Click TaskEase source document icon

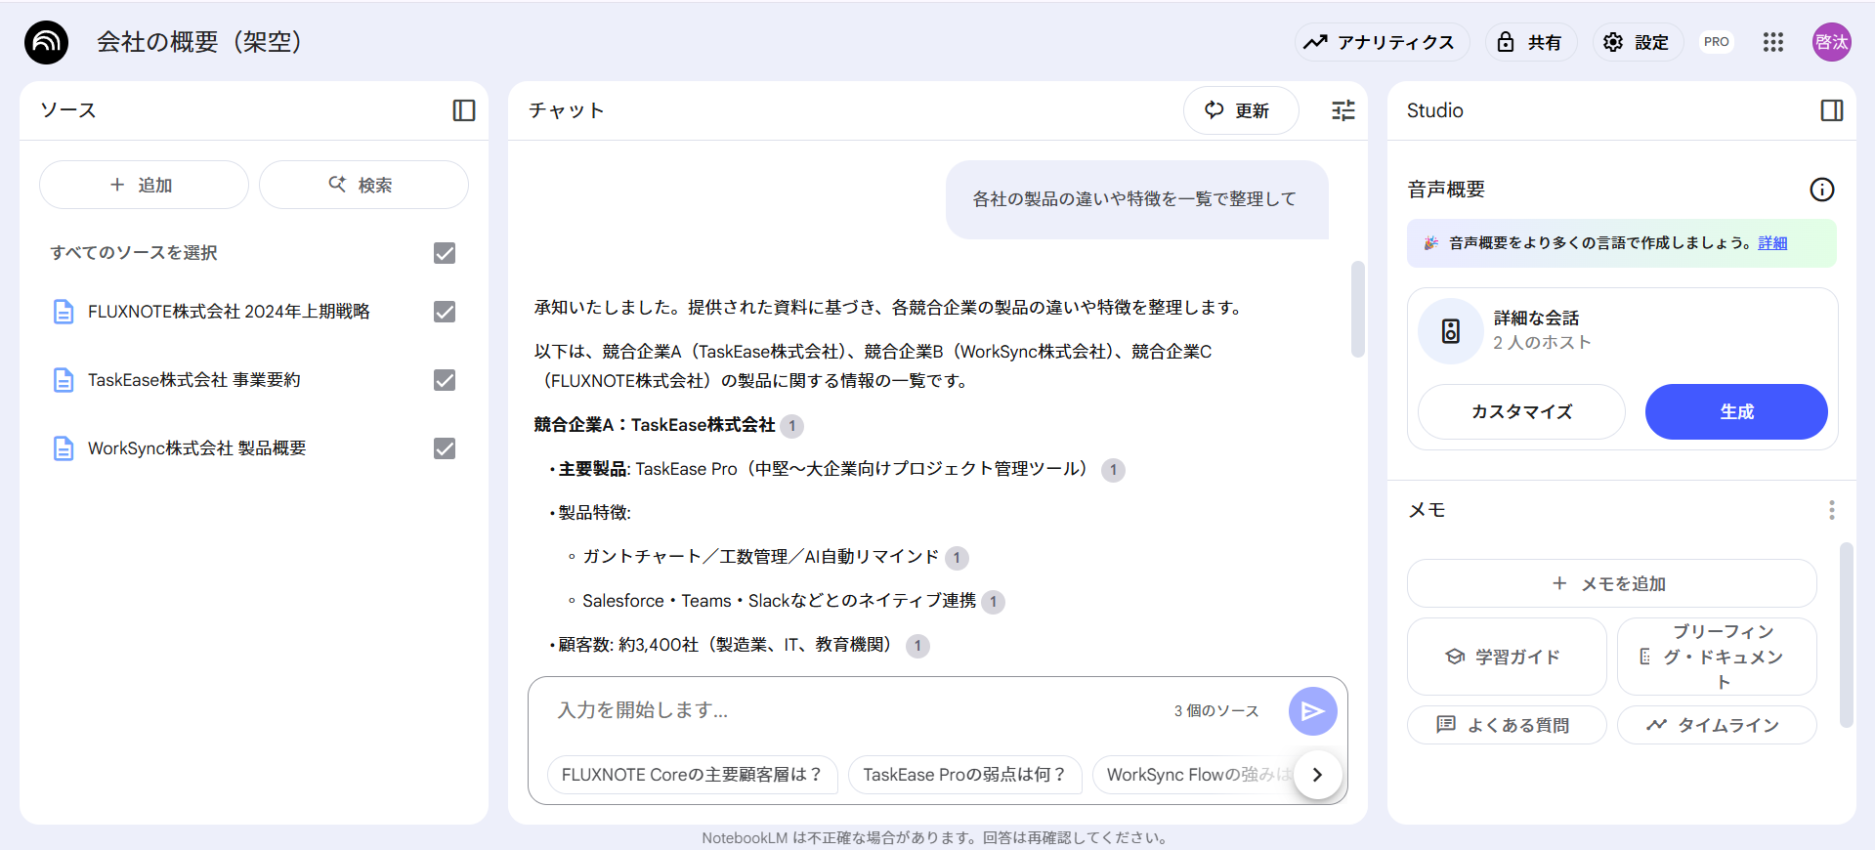pyautogui.click(x=64, y=380)
